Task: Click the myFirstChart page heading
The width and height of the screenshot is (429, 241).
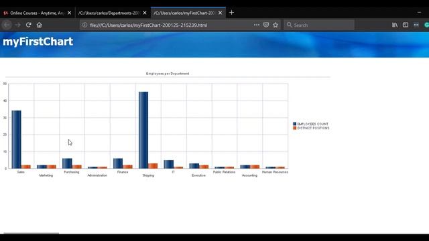Action: (x=38, y=42)
